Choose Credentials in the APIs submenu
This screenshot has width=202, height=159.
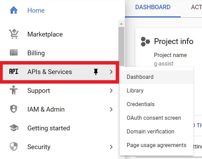(156, 104)
